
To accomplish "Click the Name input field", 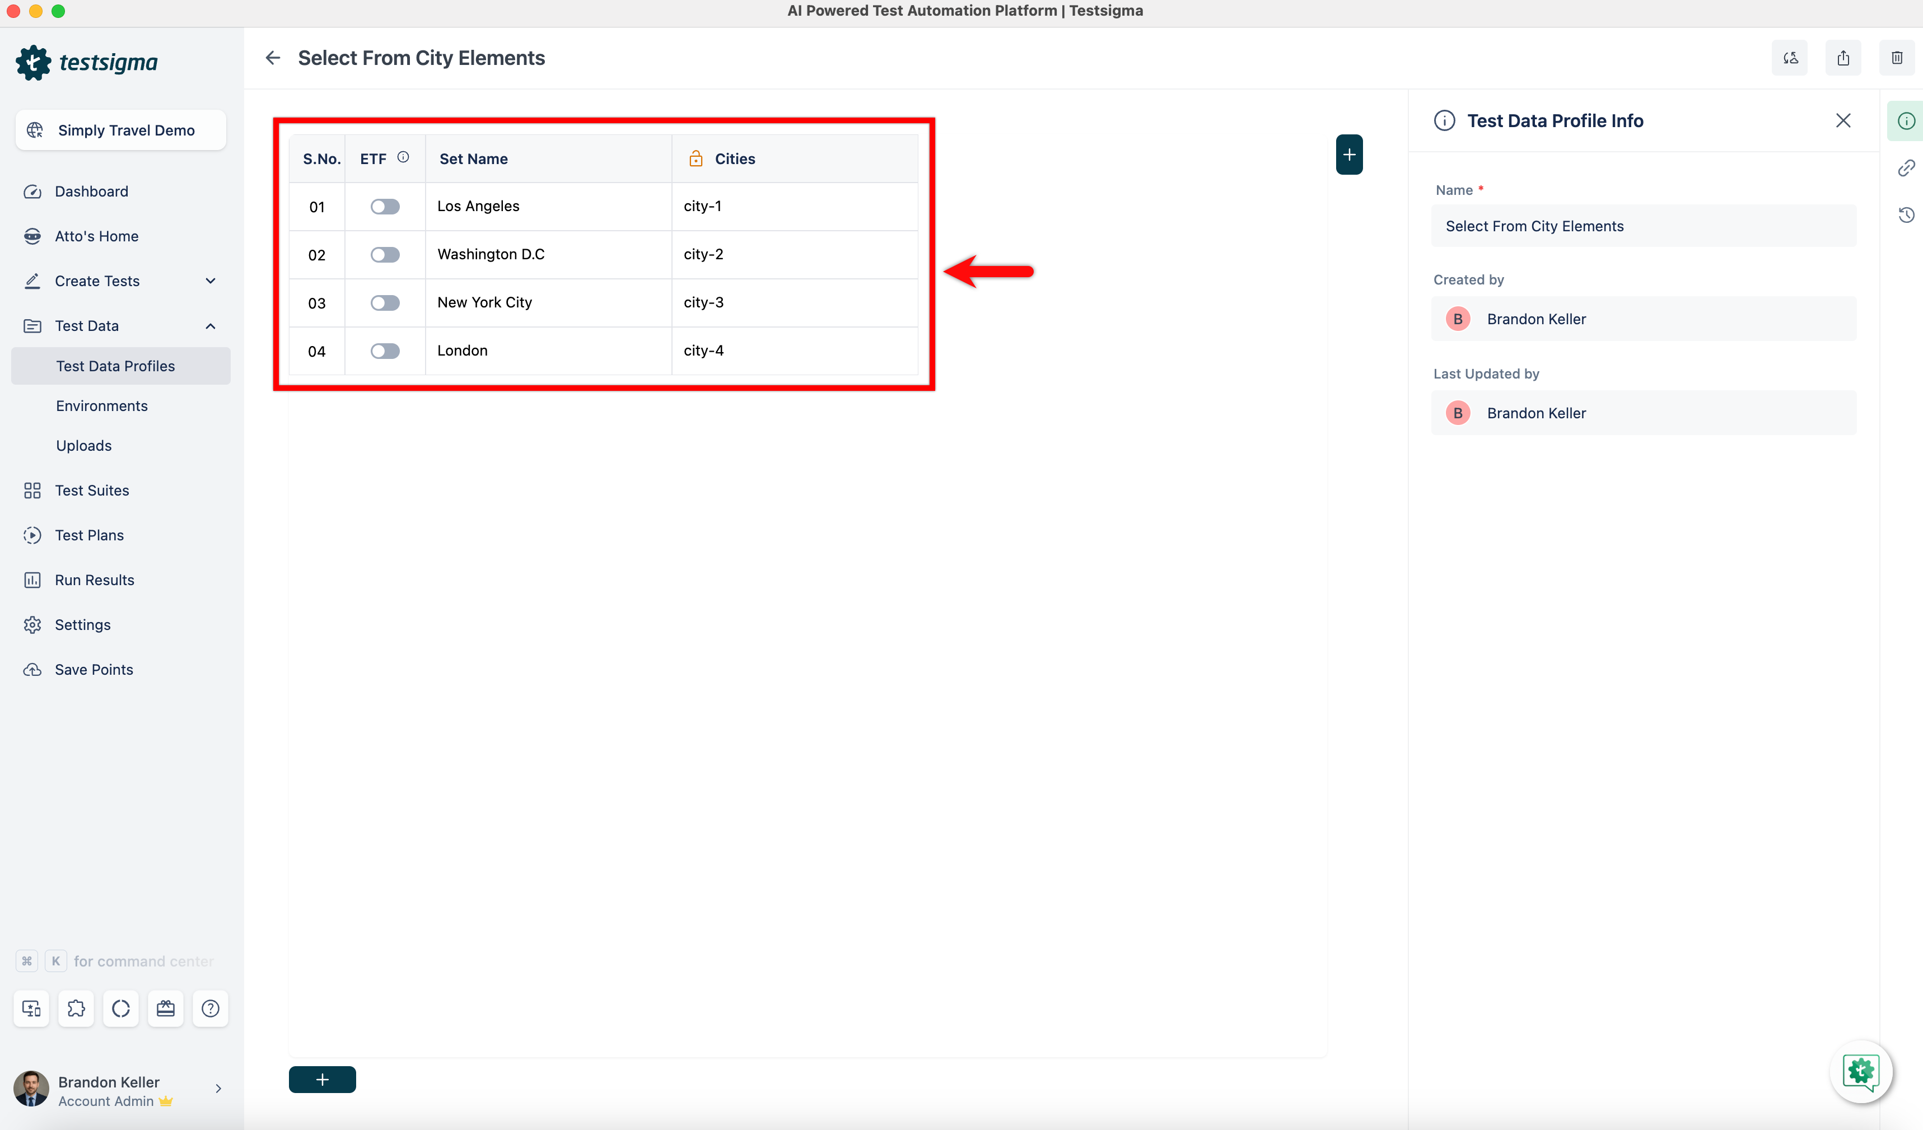I will pos(1642,226).
